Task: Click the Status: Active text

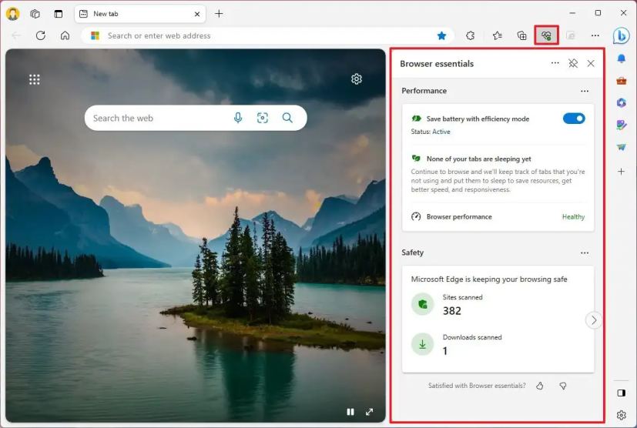Action: 431,132
